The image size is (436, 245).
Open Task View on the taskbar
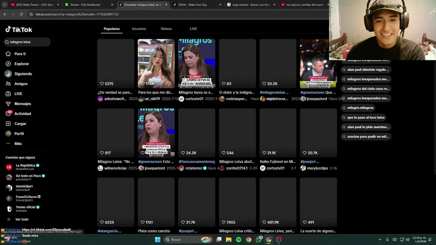[x=219, y=240]
